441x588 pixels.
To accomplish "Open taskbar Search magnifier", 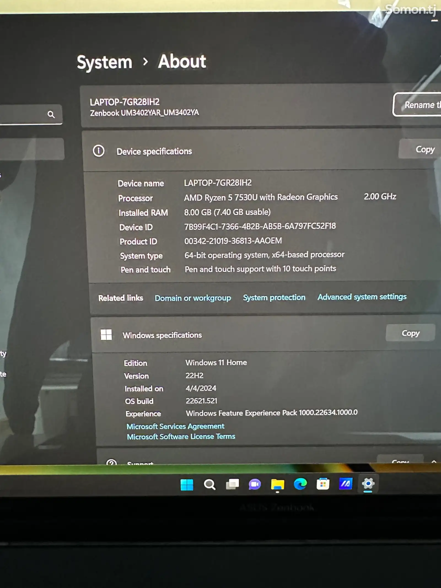I will 209,484.
